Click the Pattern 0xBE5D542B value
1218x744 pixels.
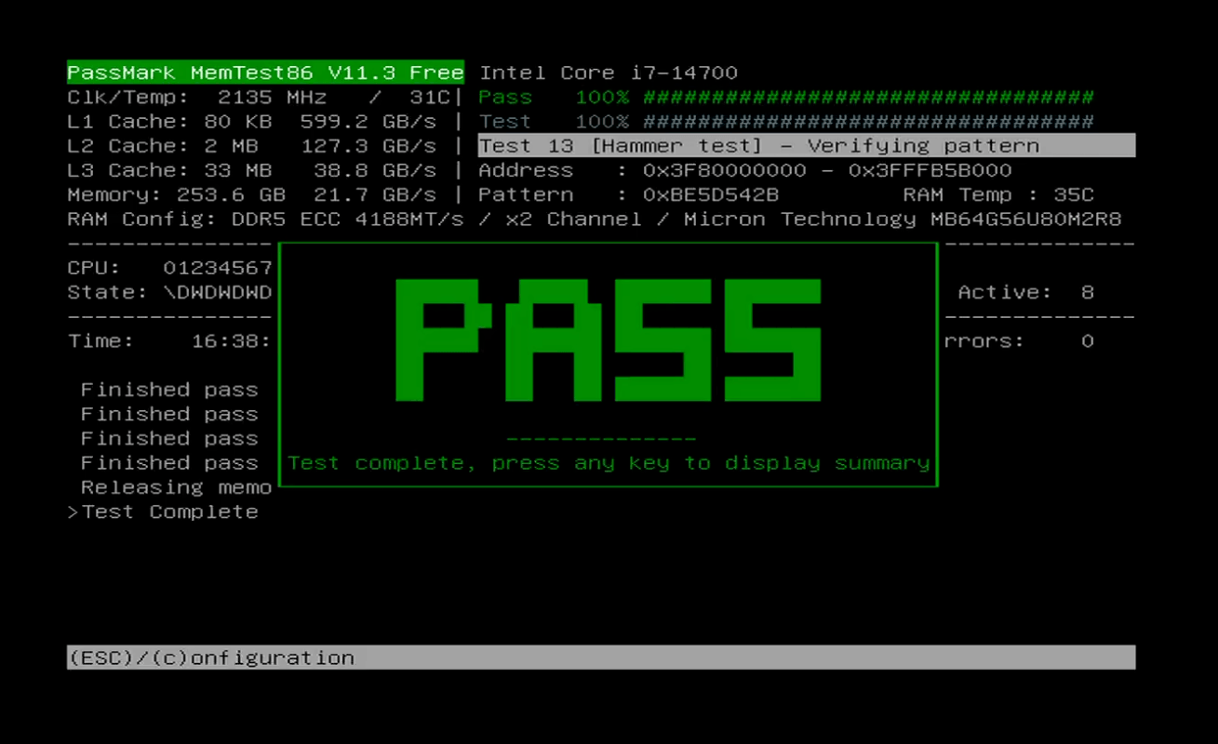click(710, 195)
